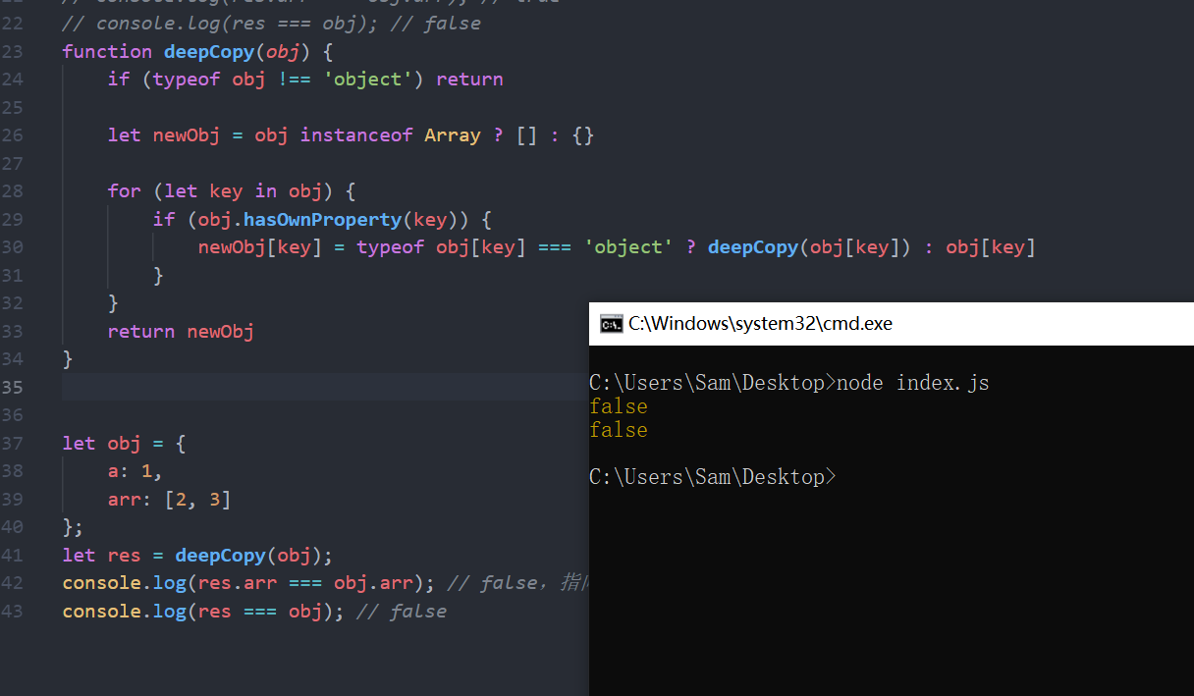Image resolution: width=1194 pixels, height=696 pixels.
Task: Click 'hasOwnProperty' on line 29
Action: [322, 219]
